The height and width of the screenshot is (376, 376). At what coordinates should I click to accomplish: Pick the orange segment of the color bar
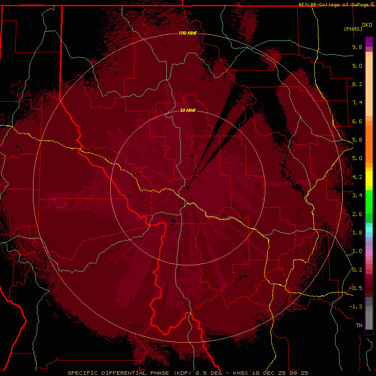tap(369, 145)
